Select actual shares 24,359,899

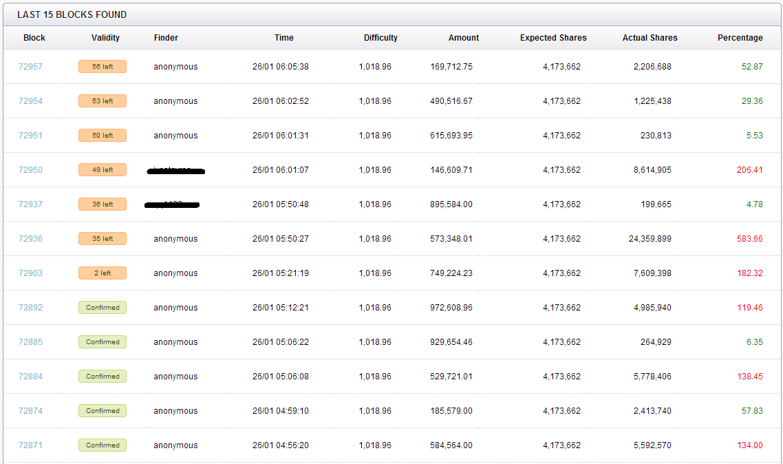650,239
